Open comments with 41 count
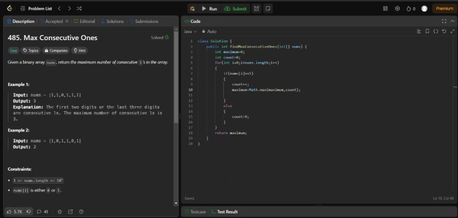This screenshot has height=218, width=458. click(42, 212)
